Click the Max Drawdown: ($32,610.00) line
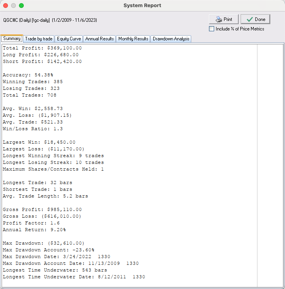The image size is (285, 289). pos(44,243)
